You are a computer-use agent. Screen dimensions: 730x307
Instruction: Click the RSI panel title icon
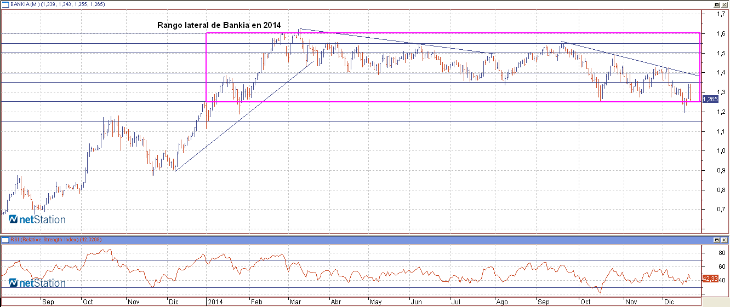(5, 240)
